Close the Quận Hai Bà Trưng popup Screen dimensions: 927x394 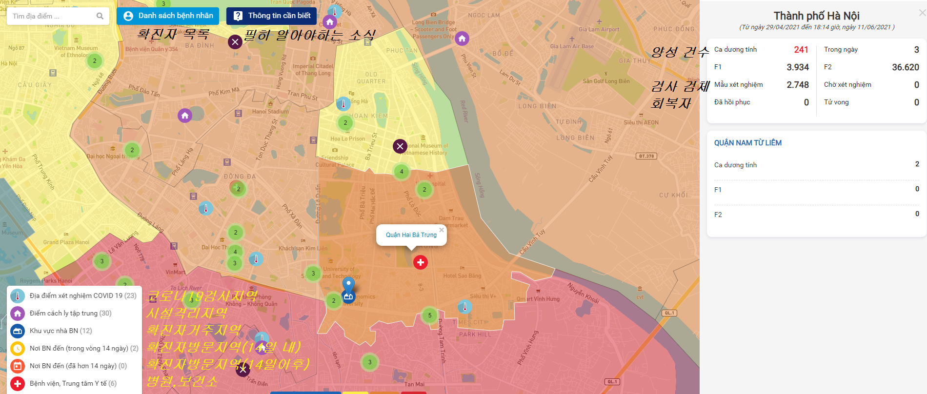pyautogui.click(x=441, y=230)
